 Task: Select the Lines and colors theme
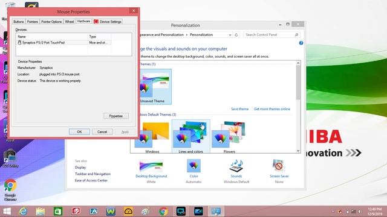tap(191, 137)
